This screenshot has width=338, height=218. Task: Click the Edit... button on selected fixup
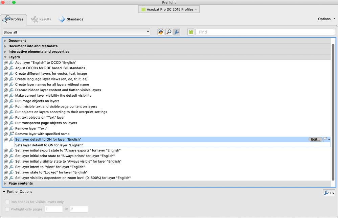(x=316, y=139)
